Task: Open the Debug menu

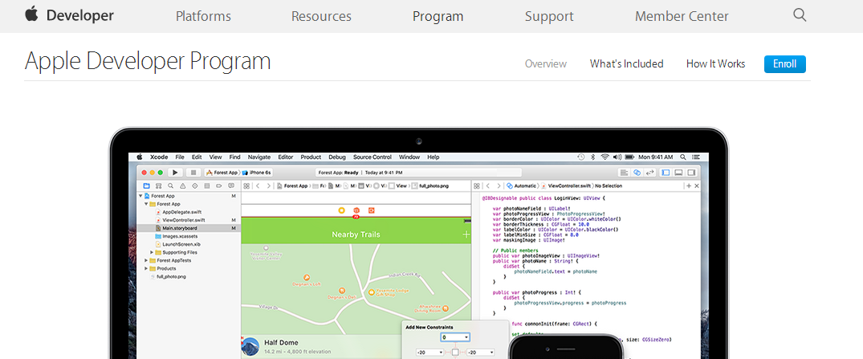Action: point(337,157)
